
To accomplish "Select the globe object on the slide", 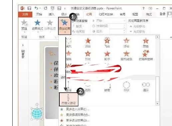I will [x=37, y=114].
